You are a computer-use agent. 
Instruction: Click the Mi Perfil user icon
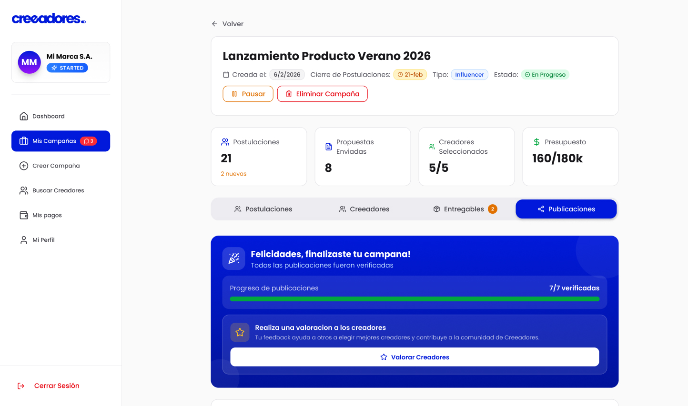point(24,240)
